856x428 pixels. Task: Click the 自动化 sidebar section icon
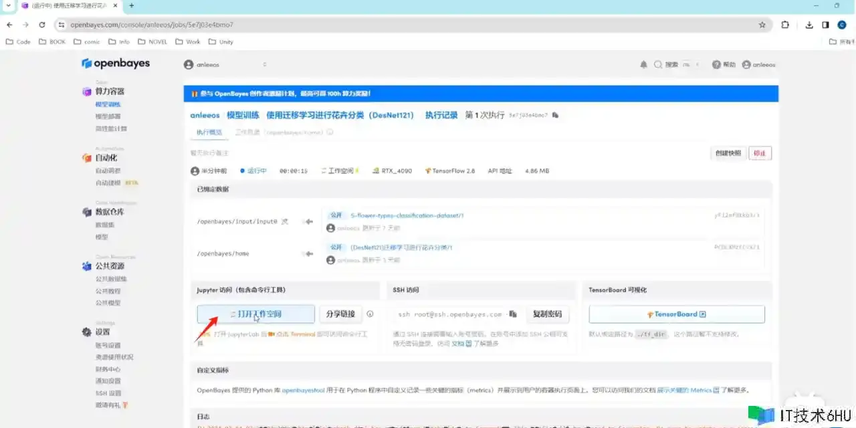click(86, 158)
